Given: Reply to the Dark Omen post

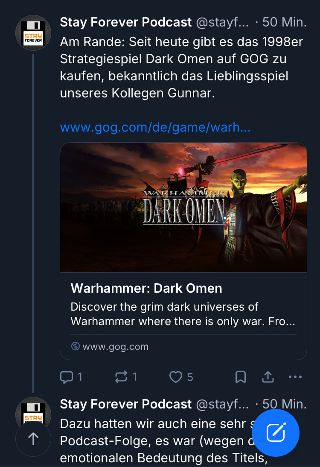Looking at the screenshot, I should [x=67, y=377].
